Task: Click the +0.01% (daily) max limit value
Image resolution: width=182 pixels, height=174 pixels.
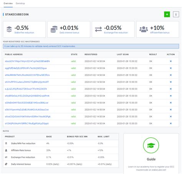Action: click(x=104, y=164)
